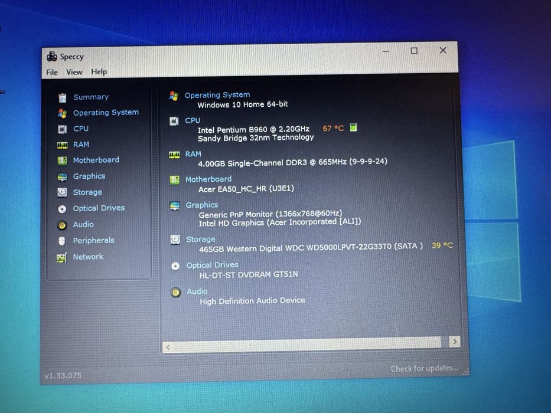
Task: Click horizontal scrollbar left arrow
Action: click(x=168, y=348)
